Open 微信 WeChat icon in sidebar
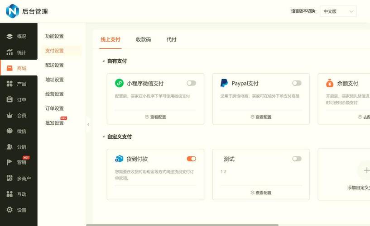370x226 pixels. [10, 131]
